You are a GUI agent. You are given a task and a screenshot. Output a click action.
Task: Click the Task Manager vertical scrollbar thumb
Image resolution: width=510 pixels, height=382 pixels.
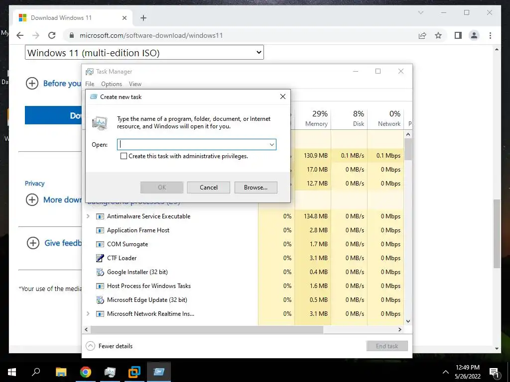tap(408, 149)
